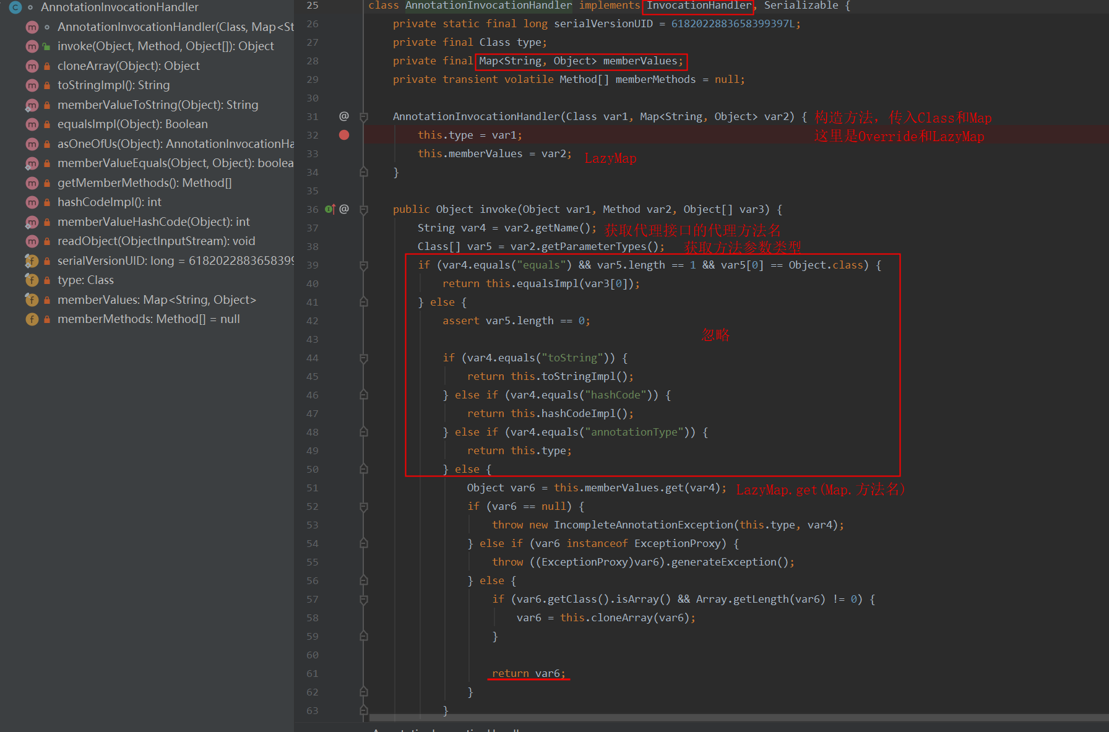Click the implements-method gutter icon on line 36
This screenshot has width=1109, height=732.
[330, 209]
